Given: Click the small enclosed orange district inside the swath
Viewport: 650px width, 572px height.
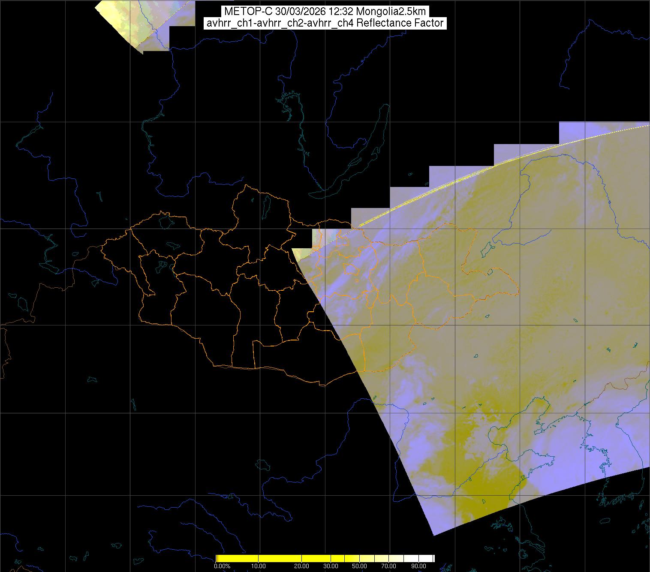Looking at the screenshot, I should pyautogui.click(x=352, y=269).
